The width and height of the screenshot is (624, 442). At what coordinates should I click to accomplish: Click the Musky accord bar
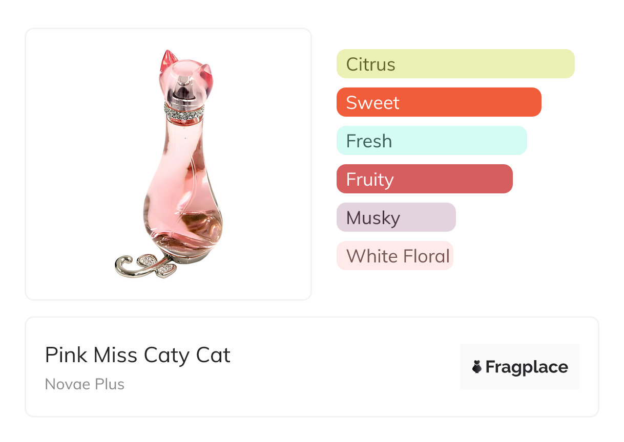click(x=396, y=217)
